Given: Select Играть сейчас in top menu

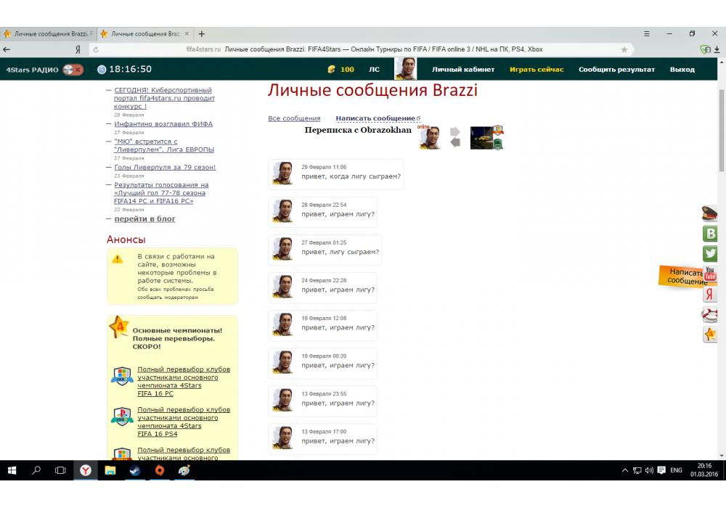Looking at the screenshot, I should 537,70.
